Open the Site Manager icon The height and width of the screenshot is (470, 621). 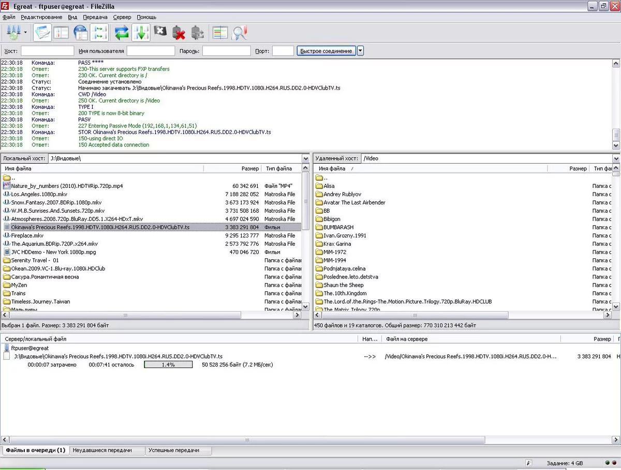[x=12, y=33]
